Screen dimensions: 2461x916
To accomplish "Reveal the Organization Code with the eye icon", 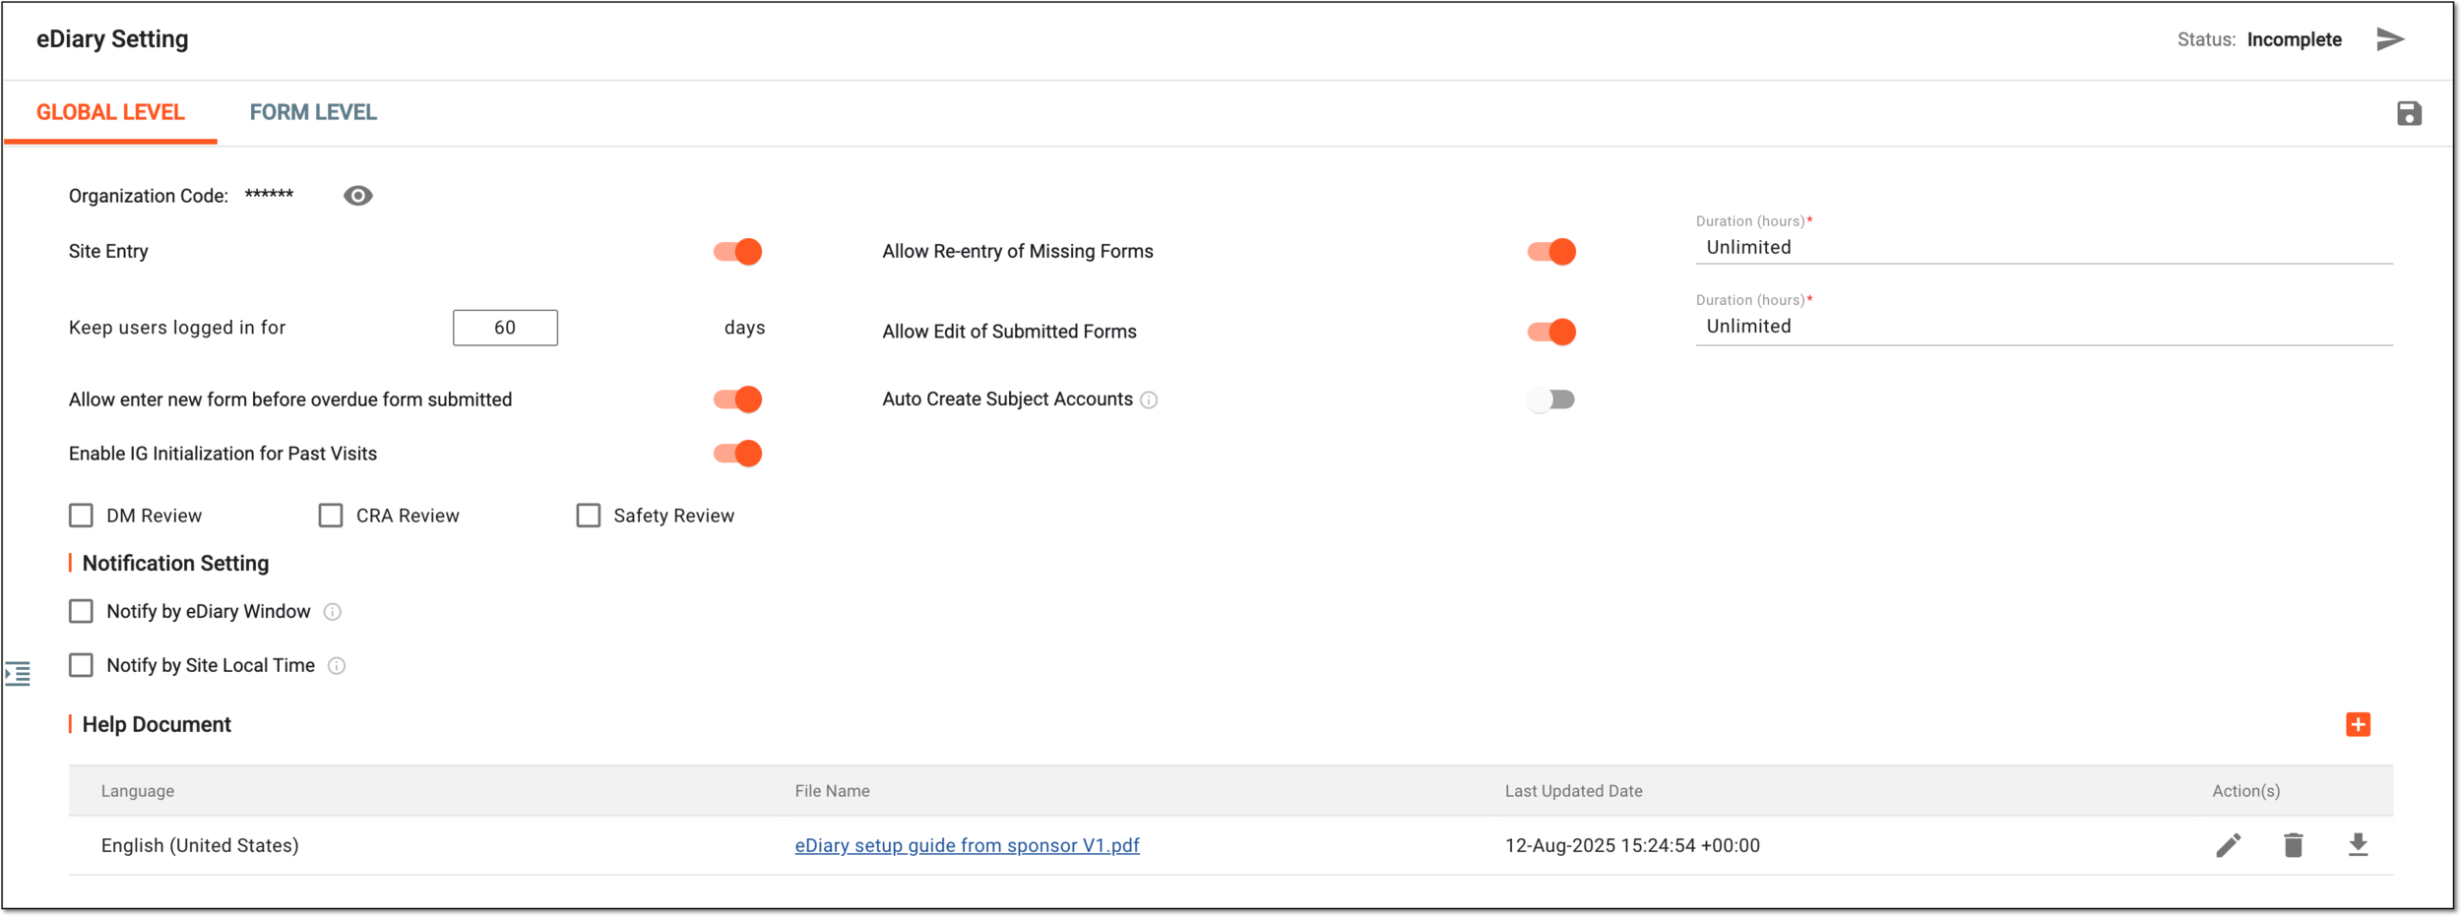I will [358, 196].
